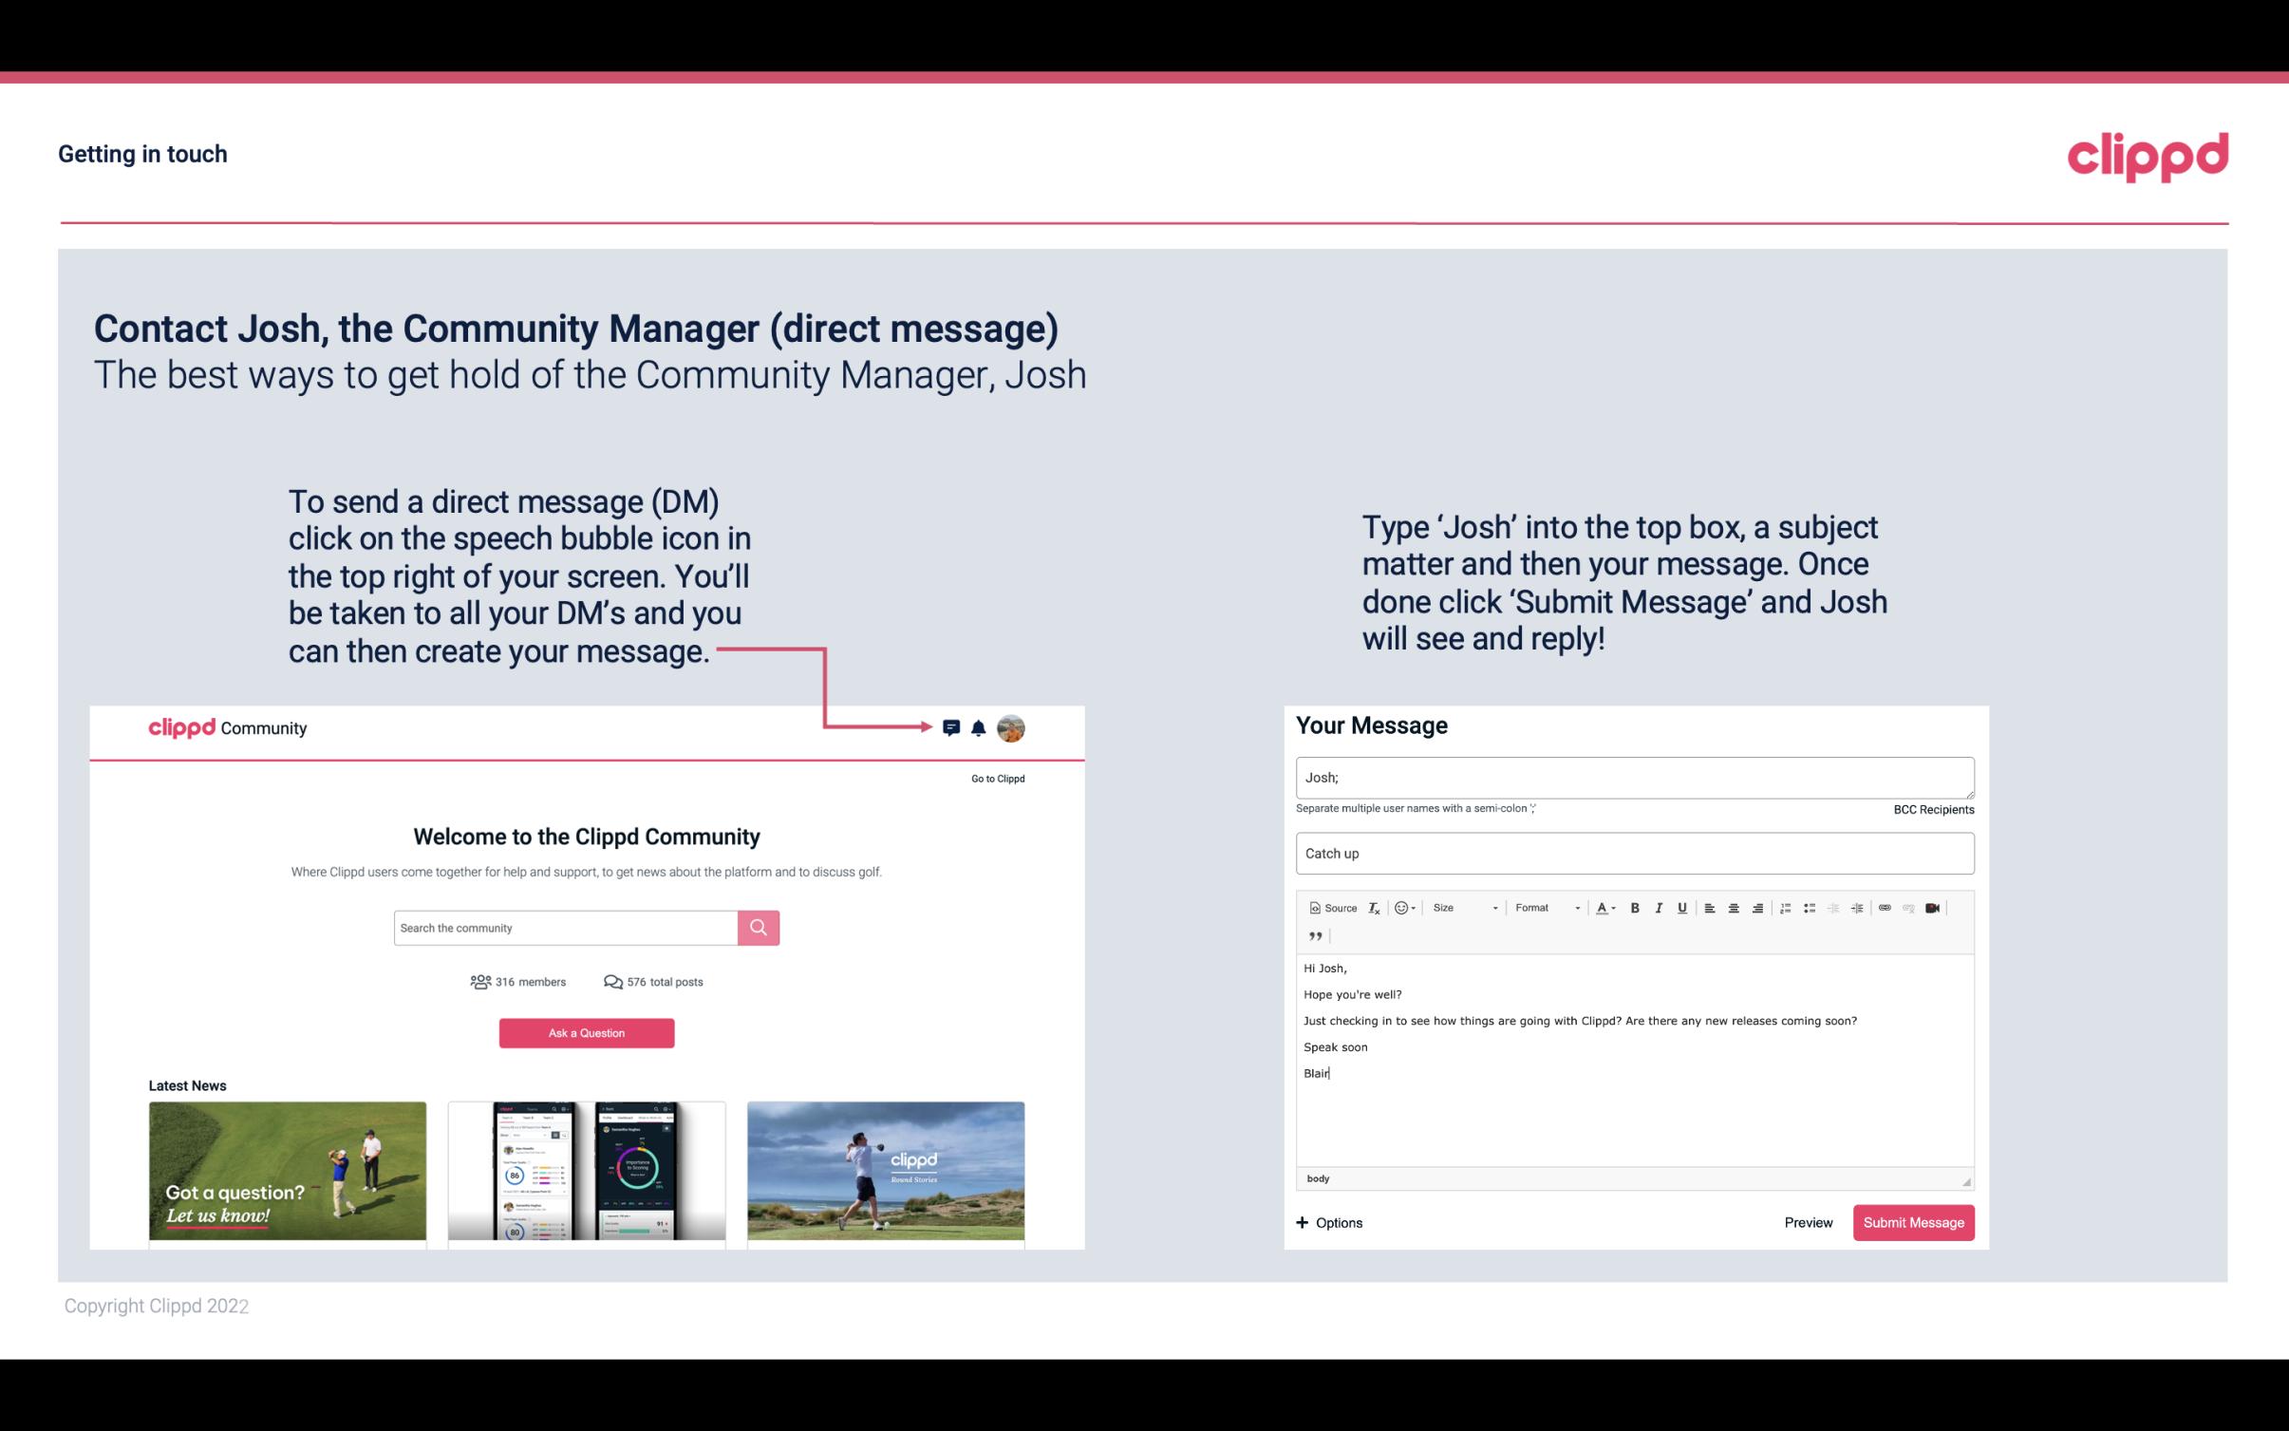This screenshot has width=2289, height=1431.
Task: Click the user profile avatar icon
Action: pos(1012,728)
